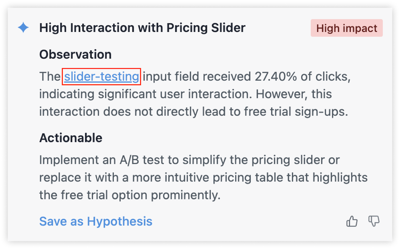Image resolution: width=400 pixels, height=249 pixels.
Task: Click the 27.40% of clicks text
Action: click(x=302, y=77)
